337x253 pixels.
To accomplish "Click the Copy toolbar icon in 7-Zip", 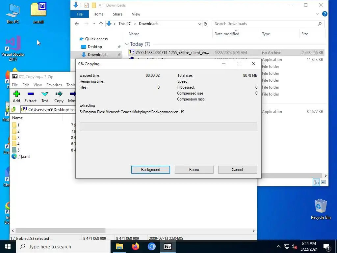I will point(59,97).
